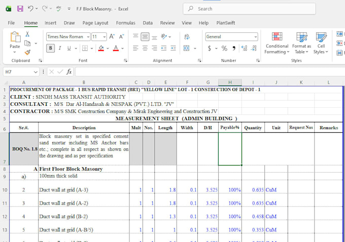
Task: Open the font name dropdown
Action: (x=88, y=36)
